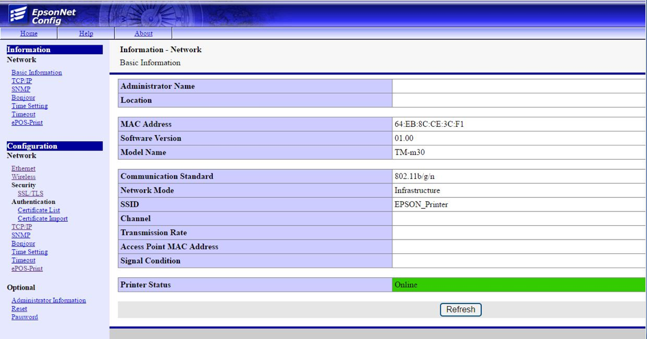Open the Certificate Import link
This screenshot has width=647, height=339.
(42, 218)
